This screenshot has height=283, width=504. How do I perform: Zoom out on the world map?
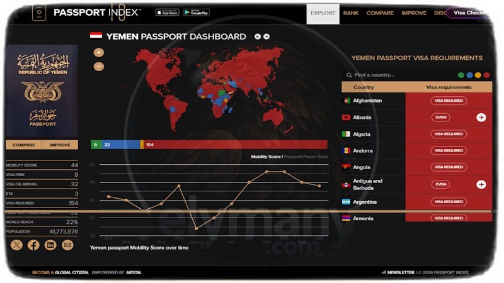(x=99, y=66)
